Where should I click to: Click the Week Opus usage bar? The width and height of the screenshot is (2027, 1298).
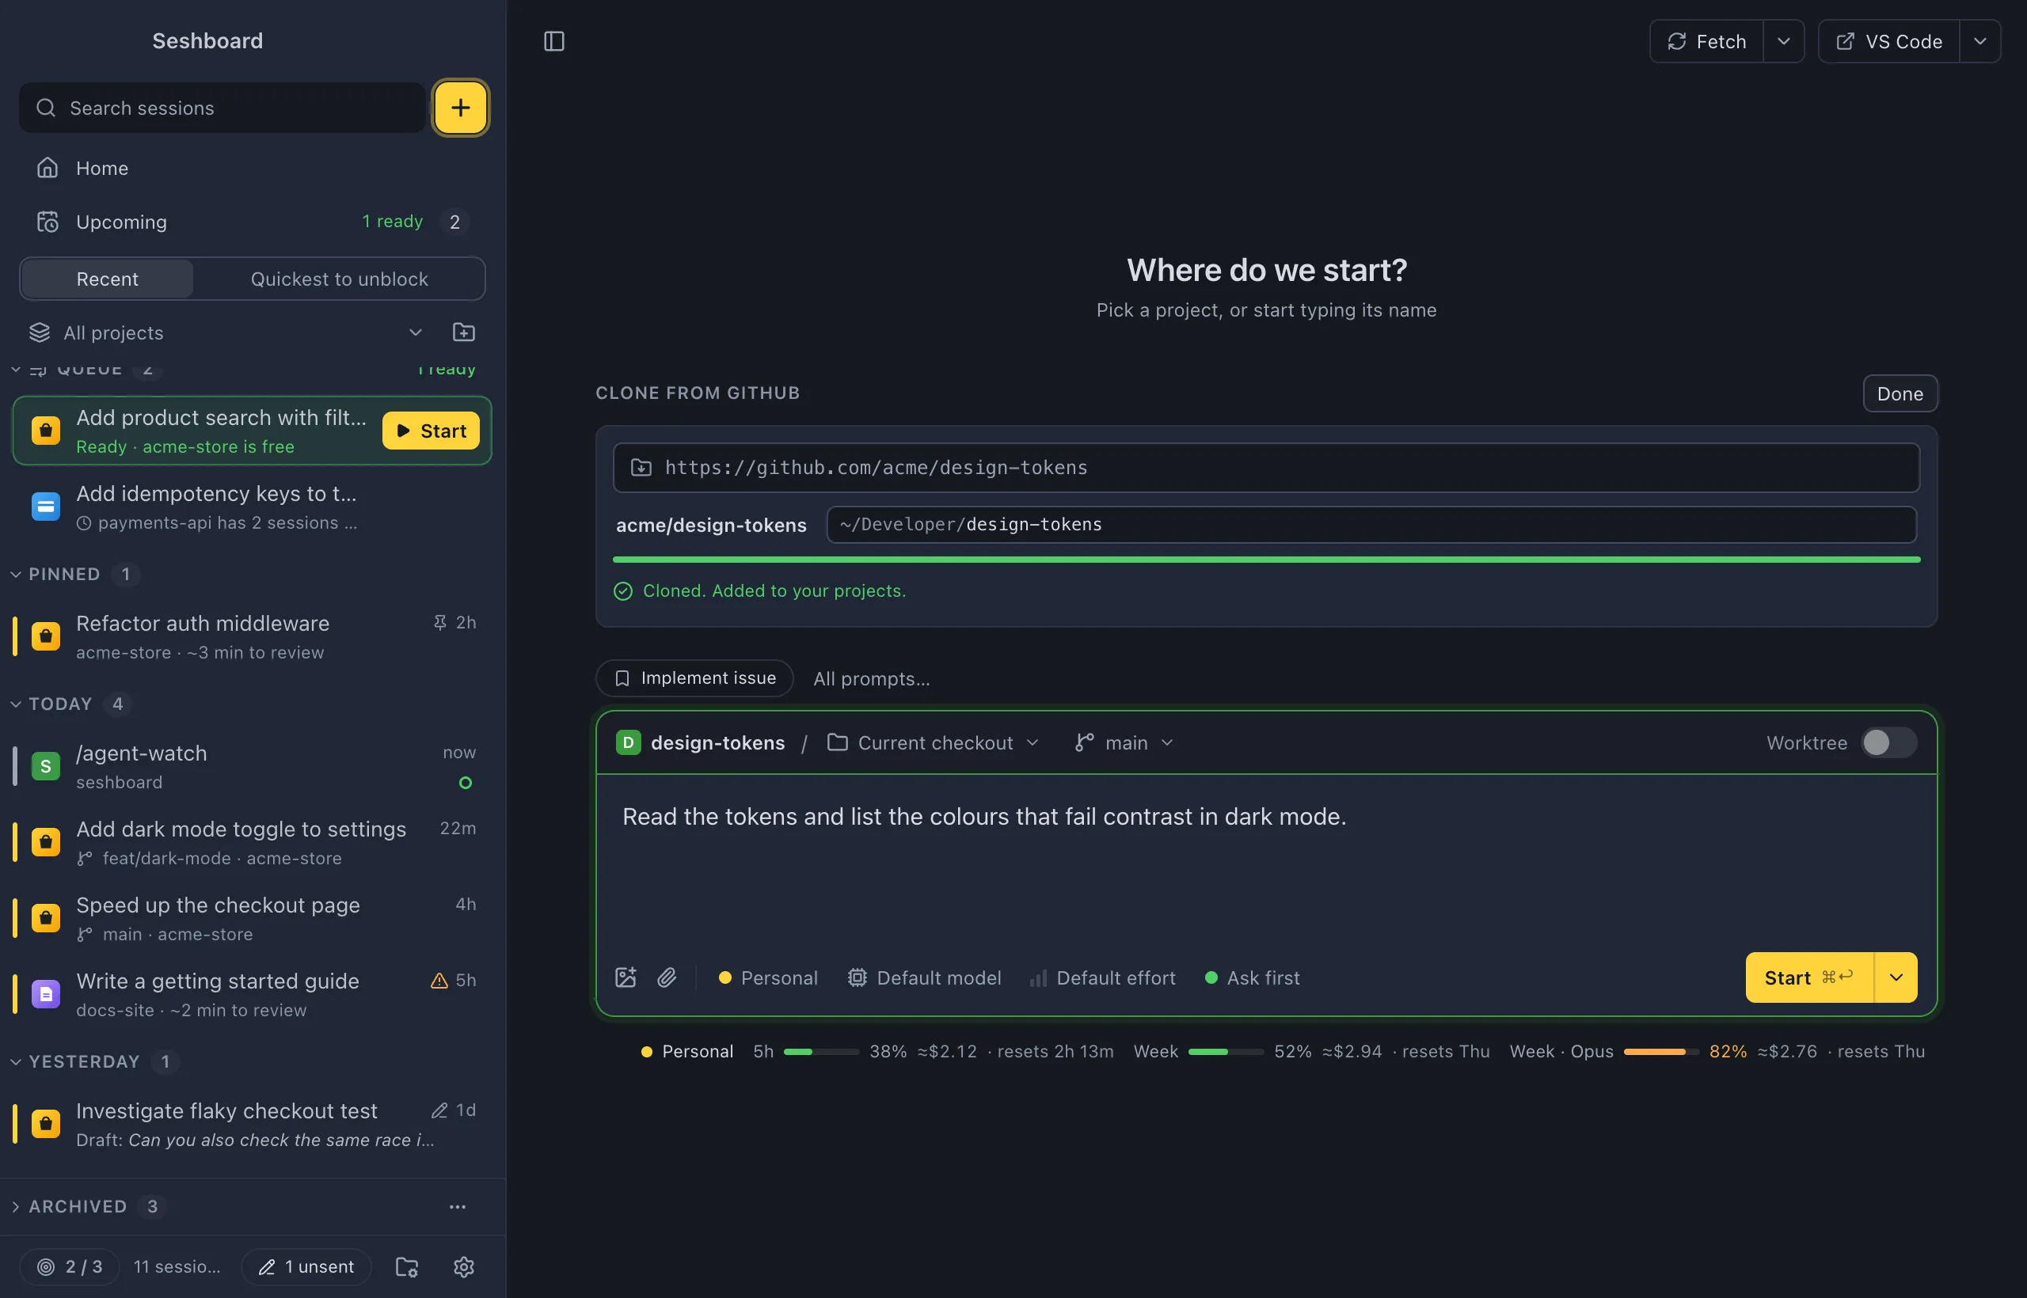click(x=1661, y=1052)
